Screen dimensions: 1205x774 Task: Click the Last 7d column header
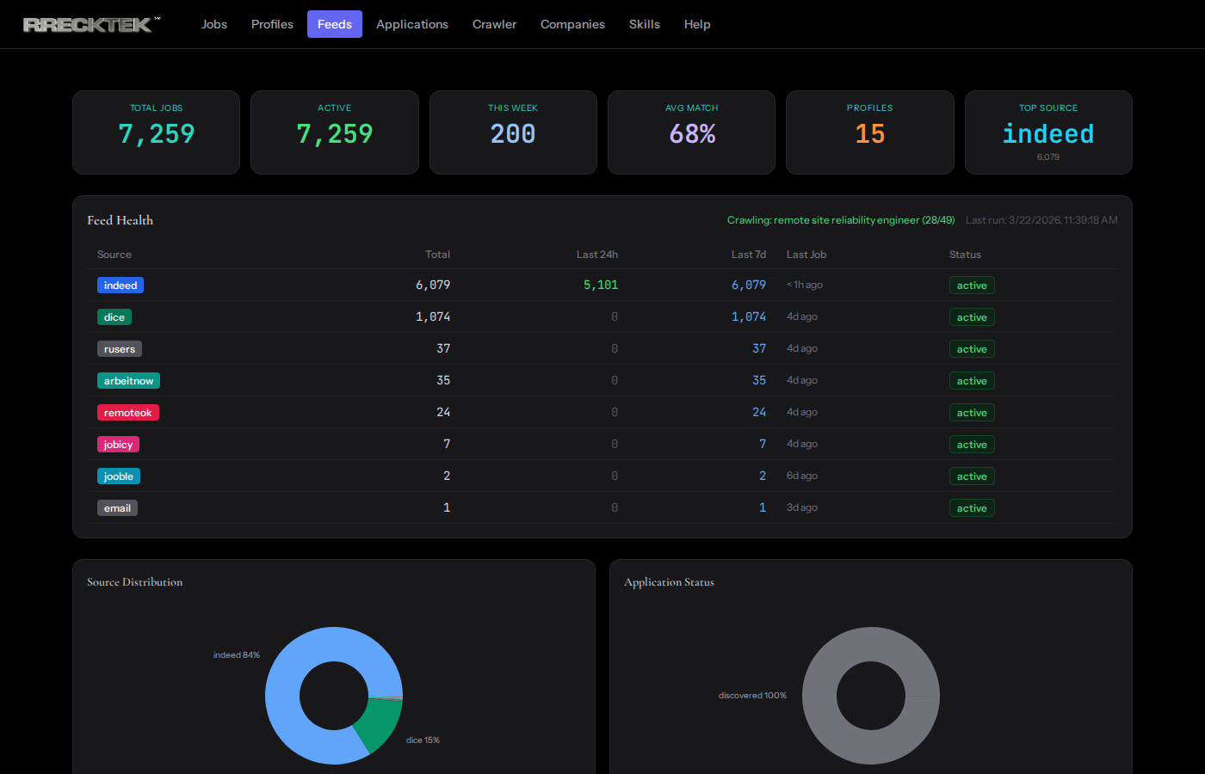[x=749, y=255]
